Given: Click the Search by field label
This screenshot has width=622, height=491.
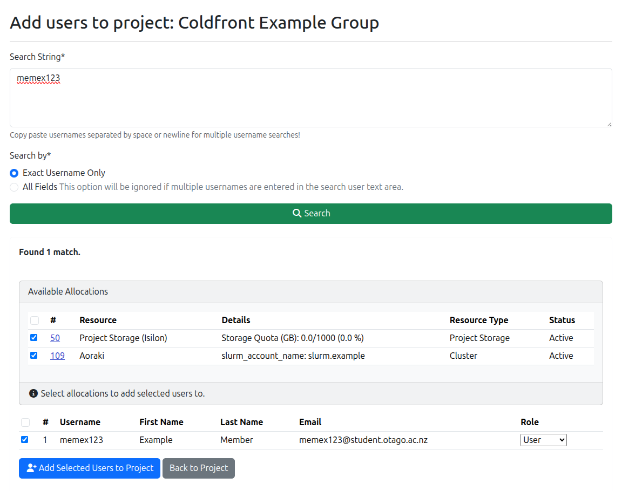Looking at the screenshot, I should pyautogui.click(x=30, y=155).
